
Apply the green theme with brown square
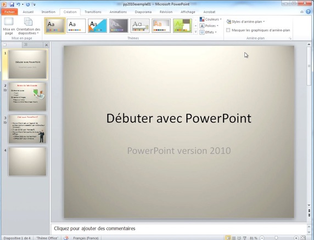(182, 26)
